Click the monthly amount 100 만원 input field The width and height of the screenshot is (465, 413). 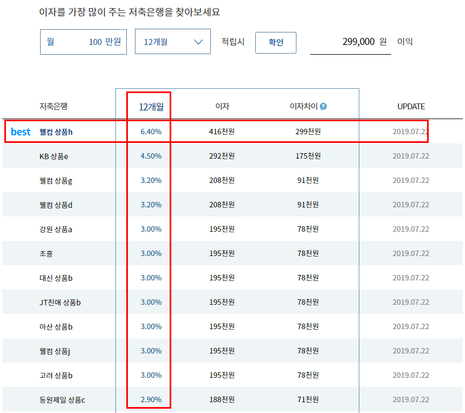tap(83, 42)
